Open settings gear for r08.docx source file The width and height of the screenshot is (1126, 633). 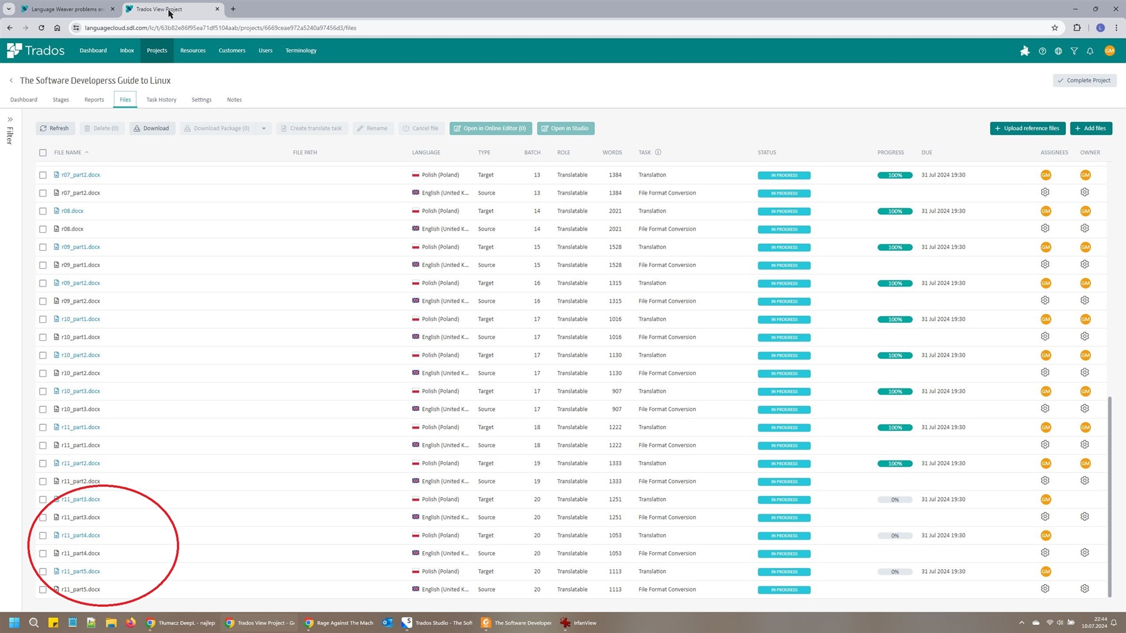[1045, 228]
